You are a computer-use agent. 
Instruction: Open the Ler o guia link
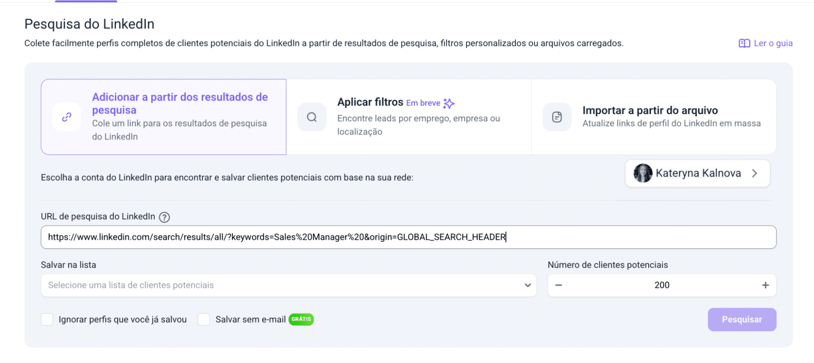coord(773,44)
